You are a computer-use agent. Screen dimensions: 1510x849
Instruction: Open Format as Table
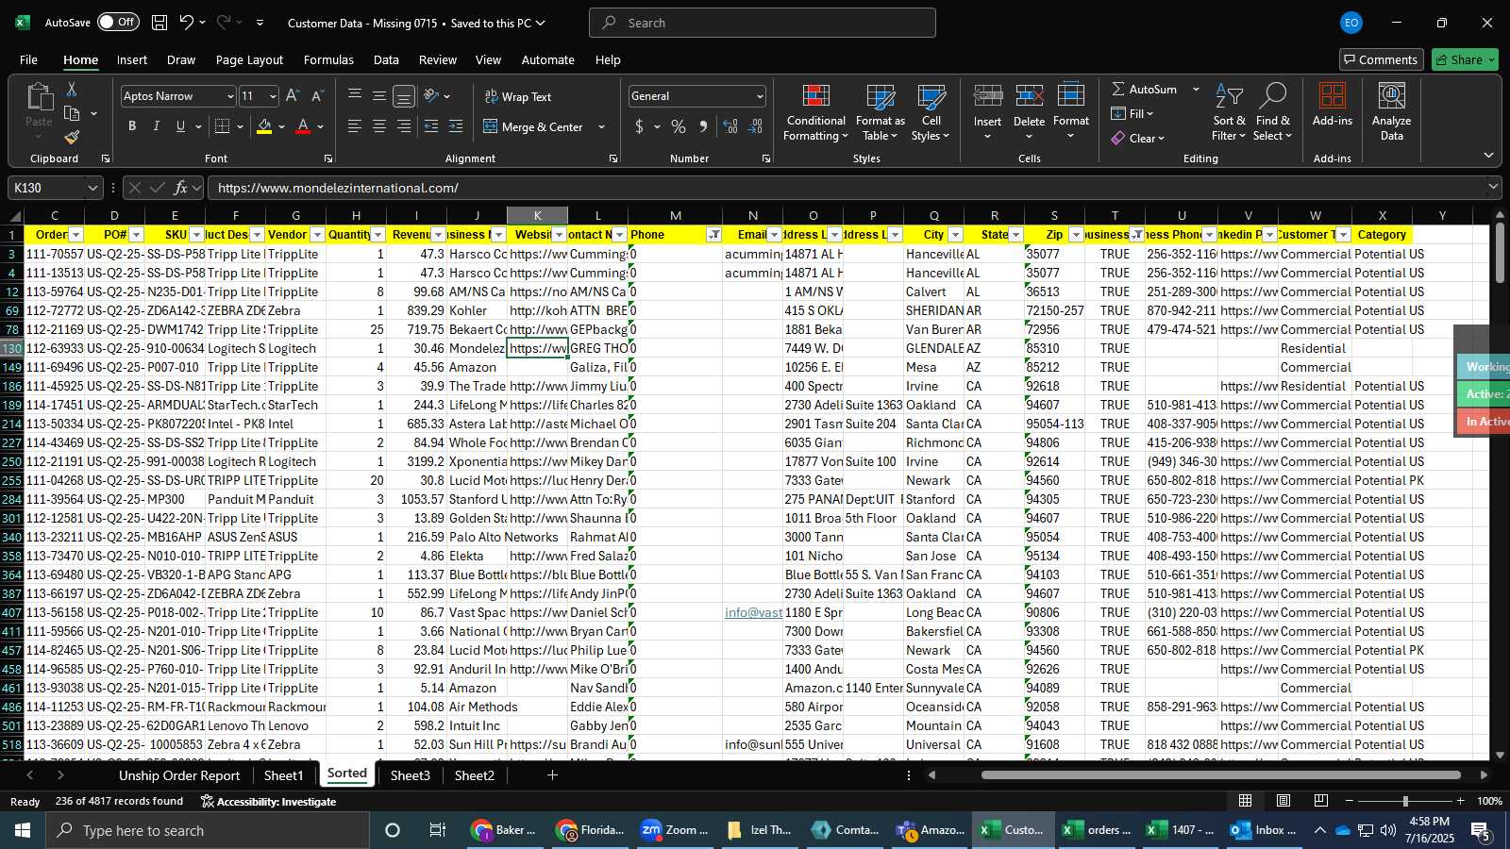881,113
